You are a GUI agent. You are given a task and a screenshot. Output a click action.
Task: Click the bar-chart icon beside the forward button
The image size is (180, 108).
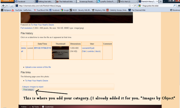coord(12,6)
